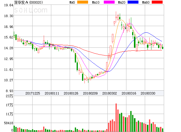Viewport: 181px width, 132px height.
Task: Click the MA60 legend label
Action: pos(146,2)
